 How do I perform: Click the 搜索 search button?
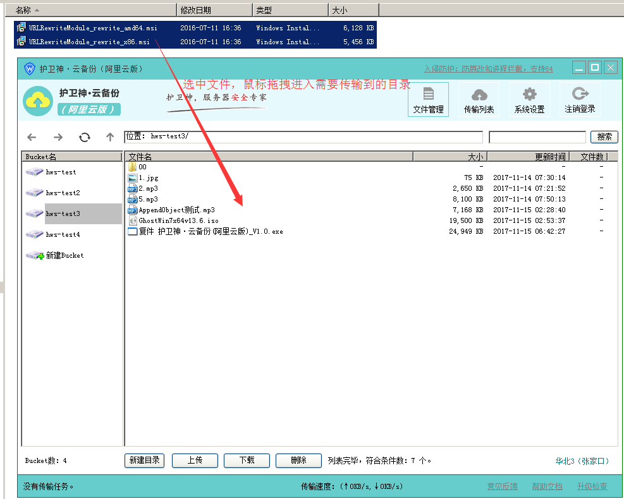pyautogui.click(x=604, y=137)
